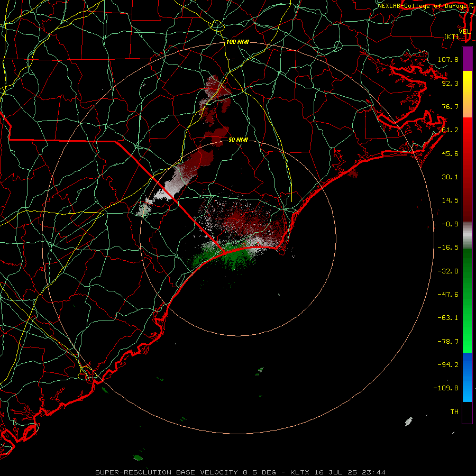This screenshot has width=476, height=476.
Task: Click the TH threshold label in the legend
Action: coord(454,412)
